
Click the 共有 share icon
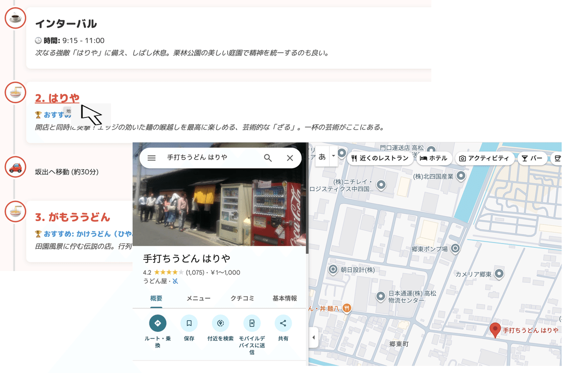[x=283, y=323]
